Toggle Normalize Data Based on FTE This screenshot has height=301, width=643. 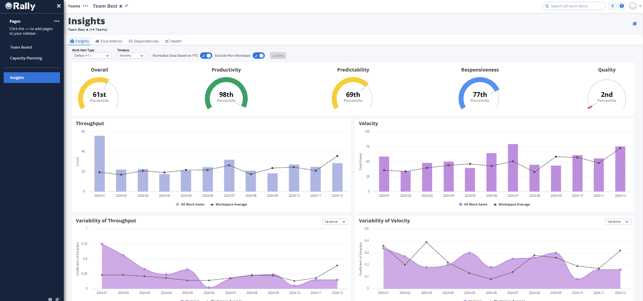[x=206, y=56]
